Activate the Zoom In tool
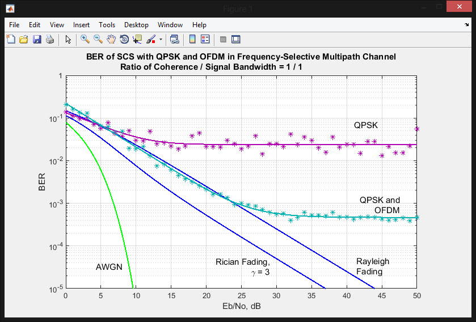 (85, 39)
